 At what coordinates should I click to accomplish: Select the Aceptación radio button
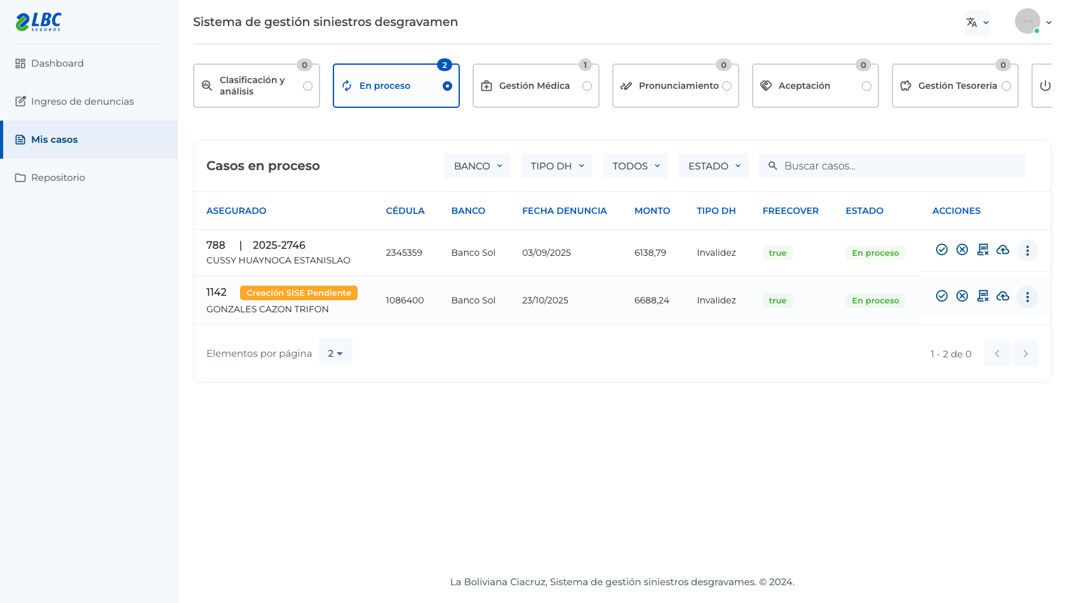[x=866, y=86]
